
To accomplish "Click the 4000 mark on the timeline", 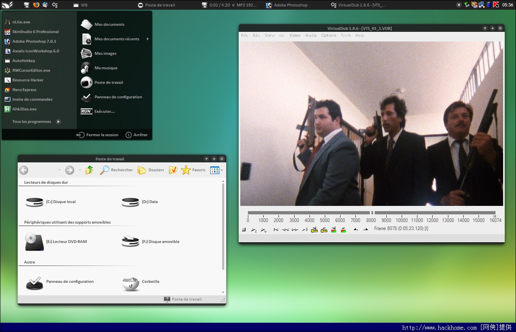I will point(310,220).
